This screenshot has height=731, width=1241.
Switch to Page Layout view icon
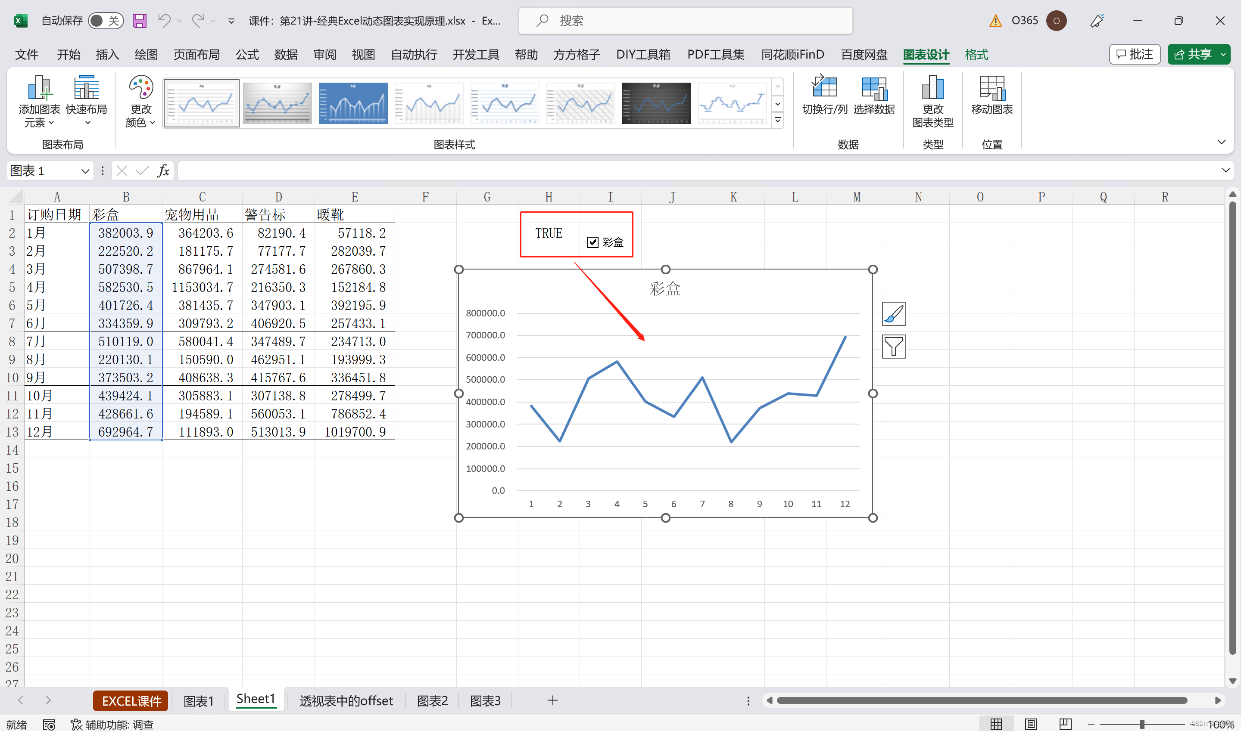[1030, 724]
